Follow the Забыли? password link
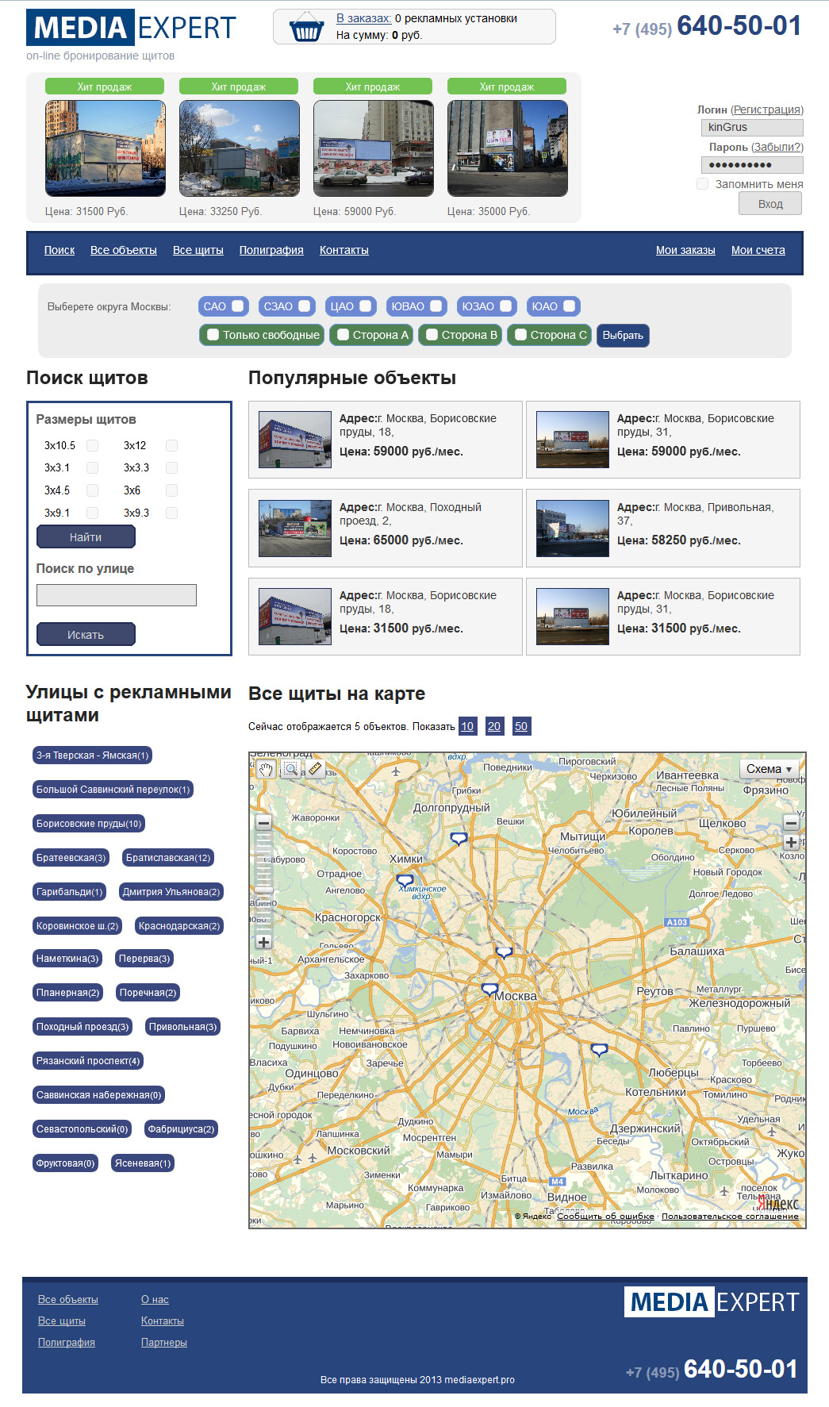Image resolution: width=829 pixels, height=1407 pixels. tap(777, 147)
